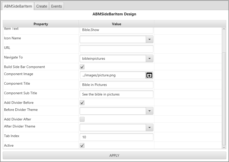Open the Icon Name dropdown
This screenshot has width=229, height=162.
[149, 39]
